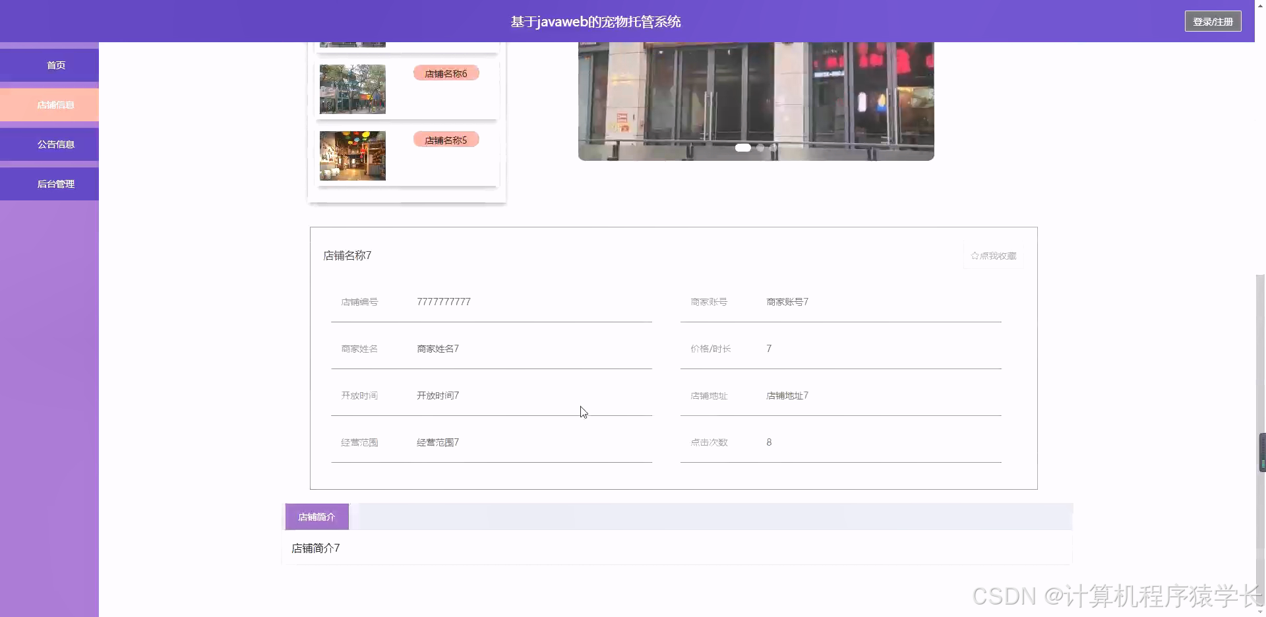This screenshot has width=1266, height=617.
Task: Open thumbnail image of 店铺名称6 shop
Action: click(352, 89)
